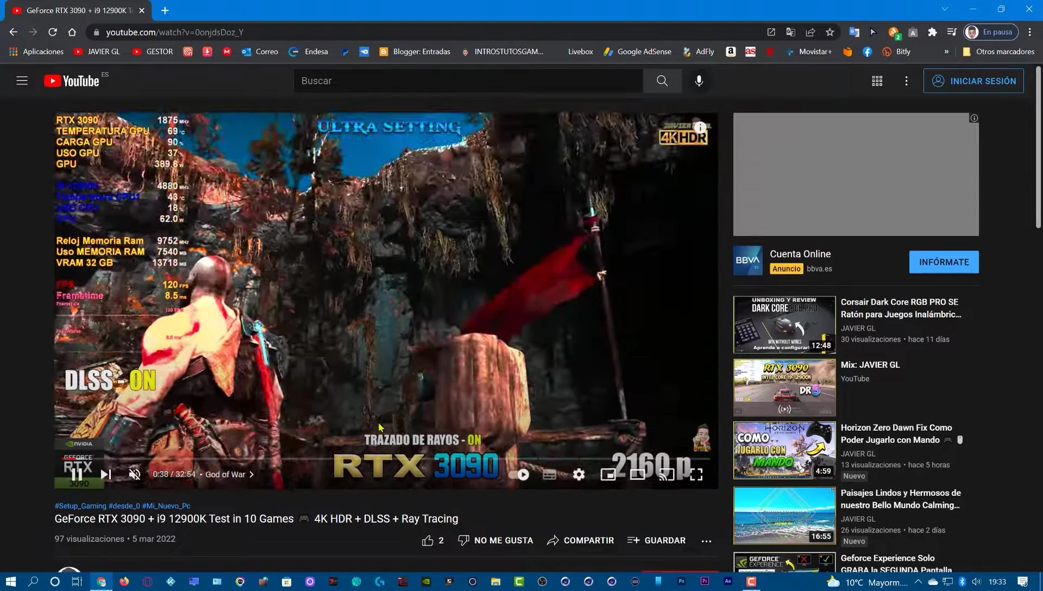Viewport: 1043px width, 591px height.
Task: Open the COMPARTIR share dialog
Action: point(580,540)
